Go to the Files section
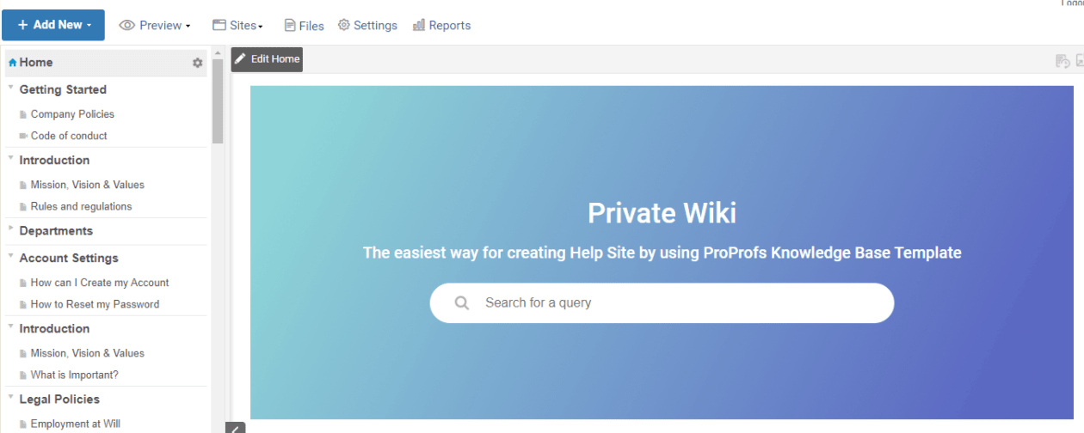The height and width of the screenshot is (433, 1084). coord(304,26)
